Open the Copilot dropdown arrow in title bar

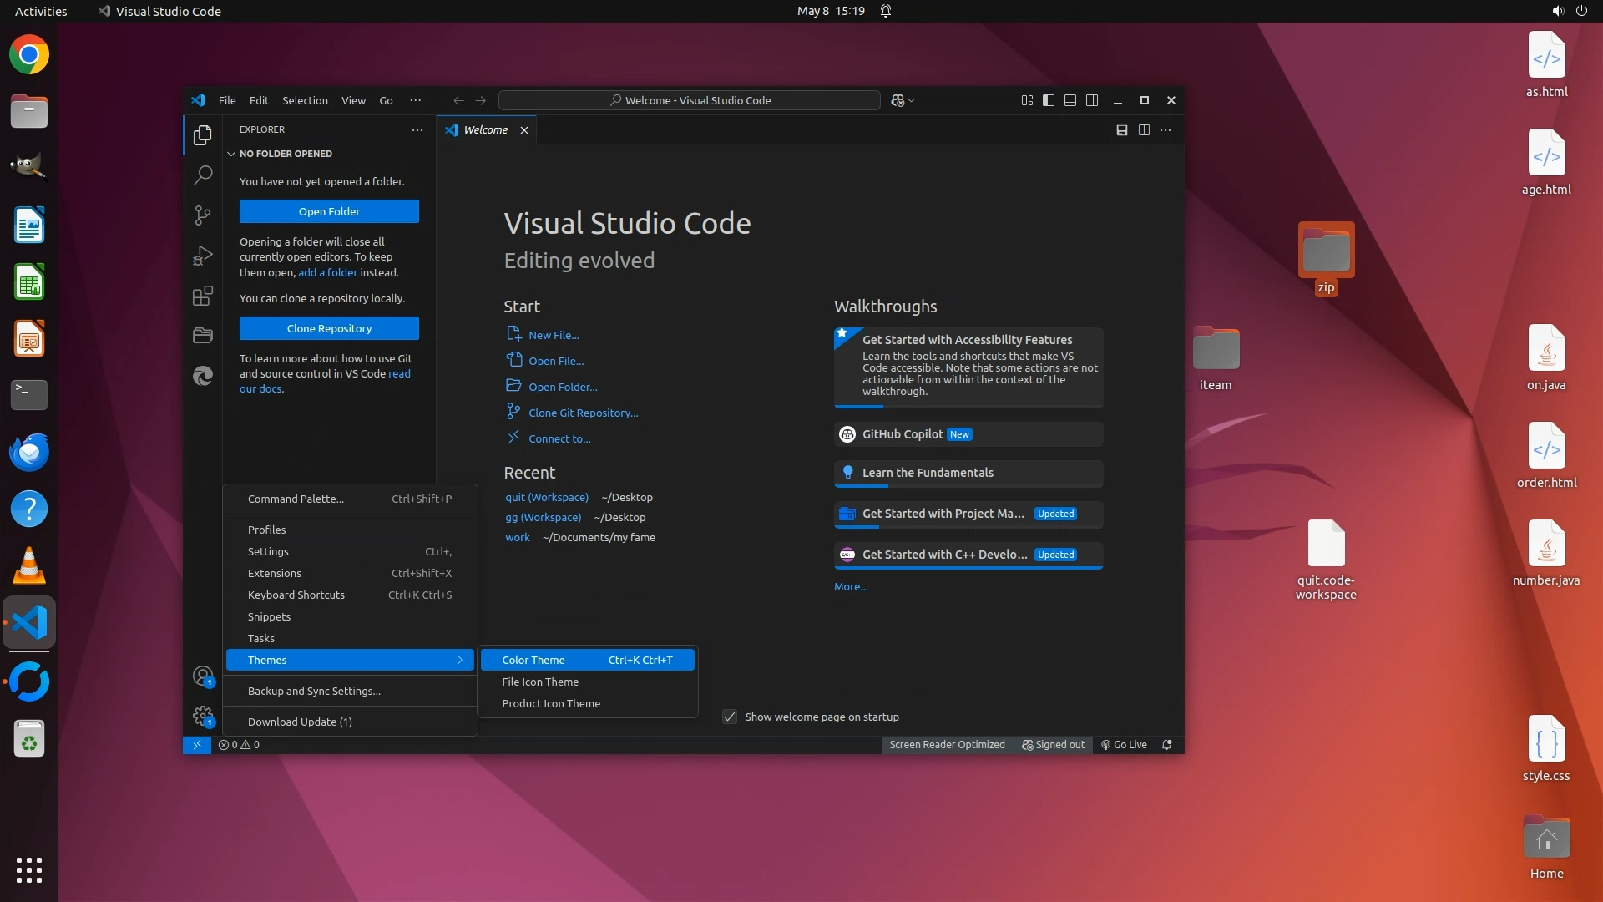912,100
